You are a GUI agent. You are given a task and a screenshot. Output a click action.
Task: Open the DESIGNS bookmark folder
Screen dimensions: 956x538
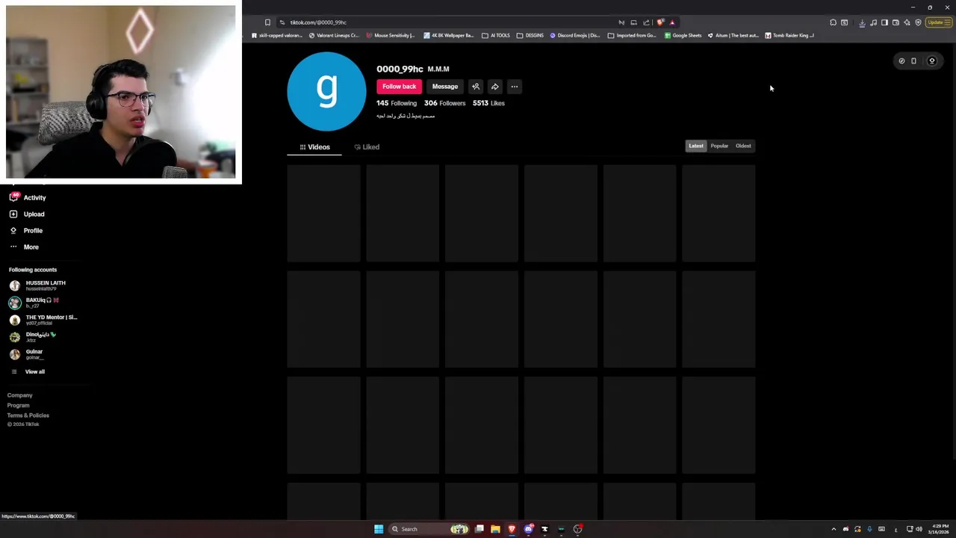point(530,35)
